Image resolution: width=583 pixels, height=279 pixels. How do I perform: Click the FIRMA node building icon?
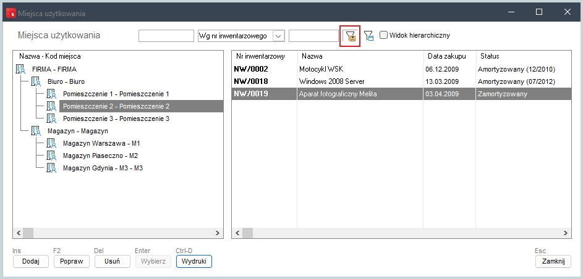point(21,69)
